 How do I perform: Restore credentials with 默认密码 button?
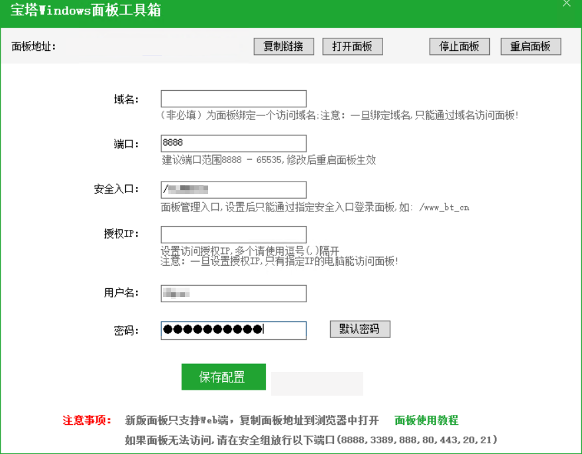point(359,329)
